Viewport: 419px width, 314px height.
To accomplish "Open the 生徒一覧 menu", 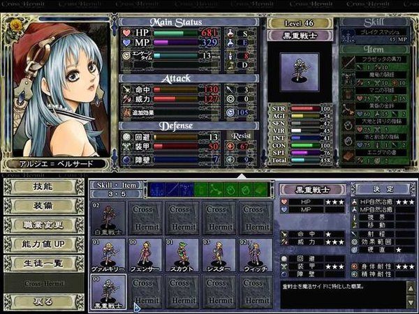I will click(x=43, y=264).
